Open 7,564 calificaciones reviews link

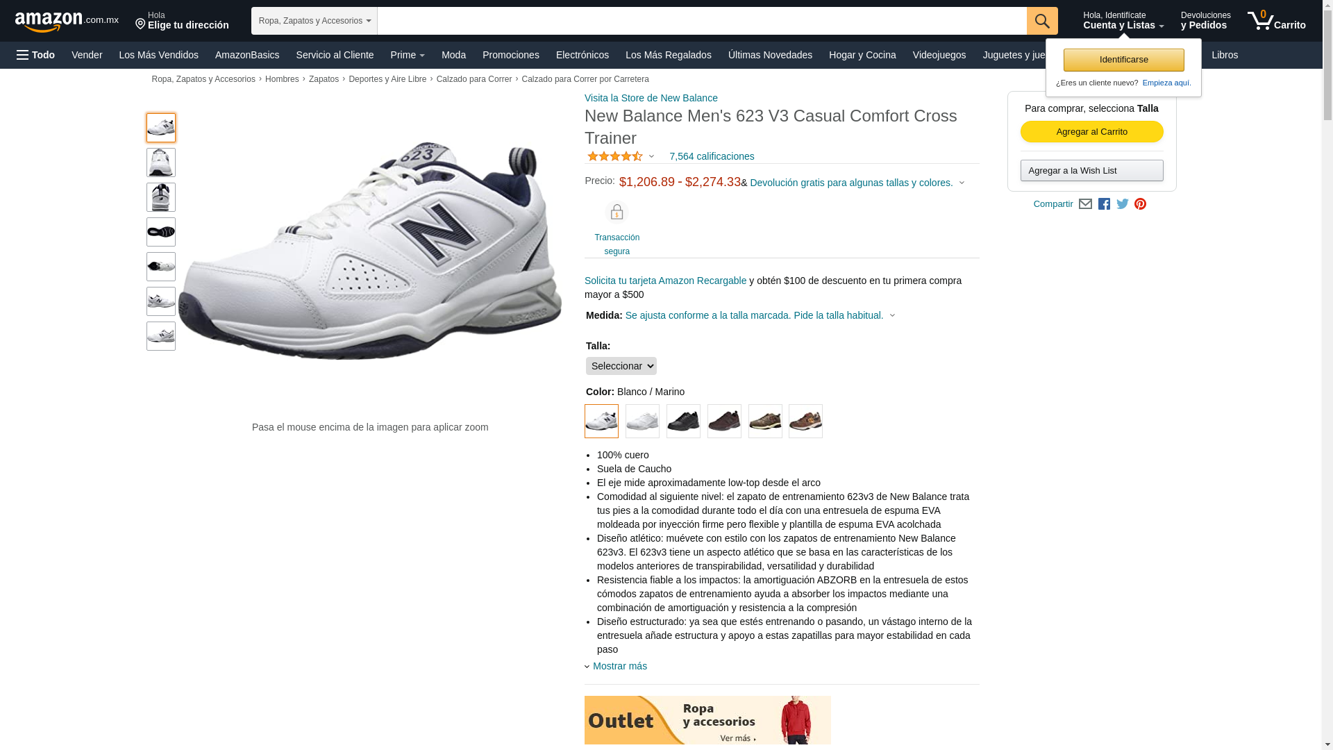tap(712, 156)
